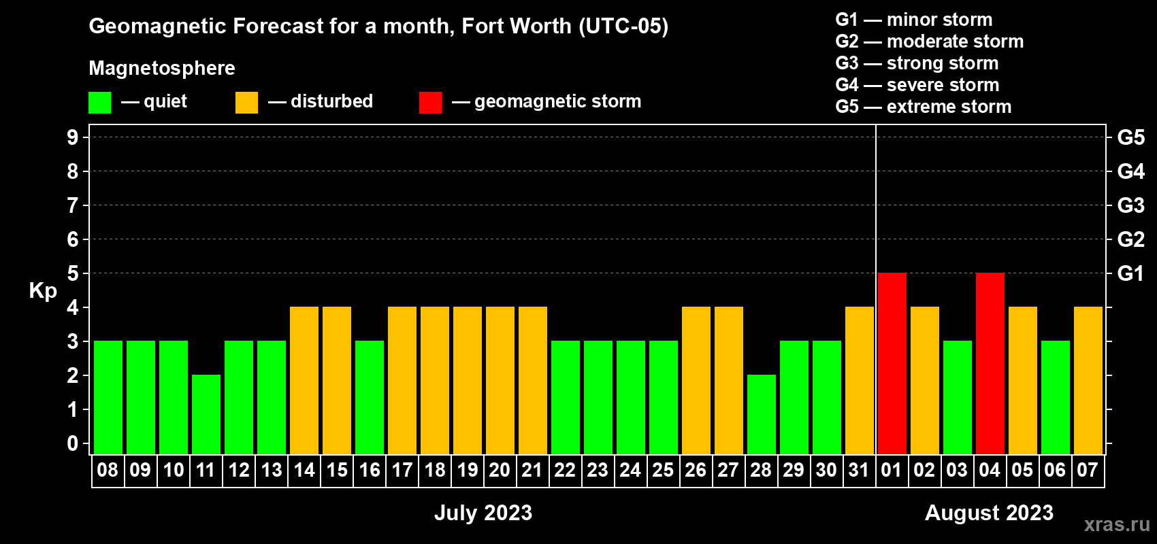Click the 'G5 — extreme storm' legend line
Image resolution: width=1157 pixels, height=544 pixels.
coord(924,107)
